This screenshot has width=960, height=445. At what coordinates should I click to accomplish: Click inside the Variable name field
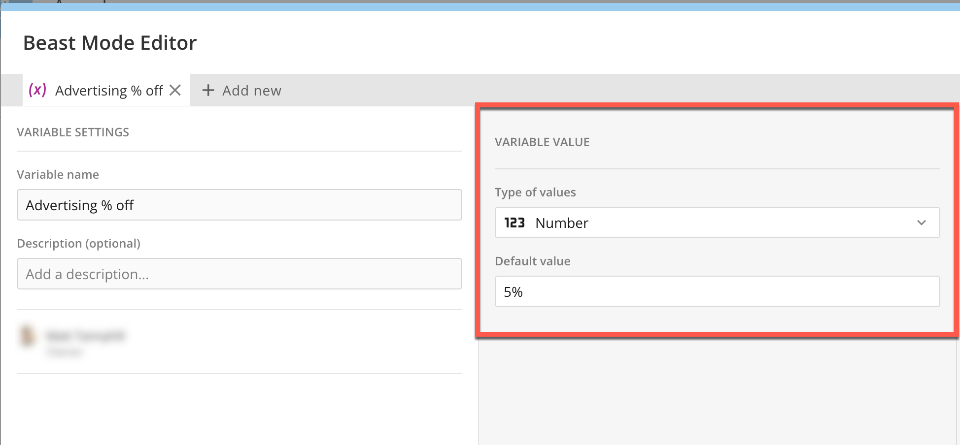point(239,205)
